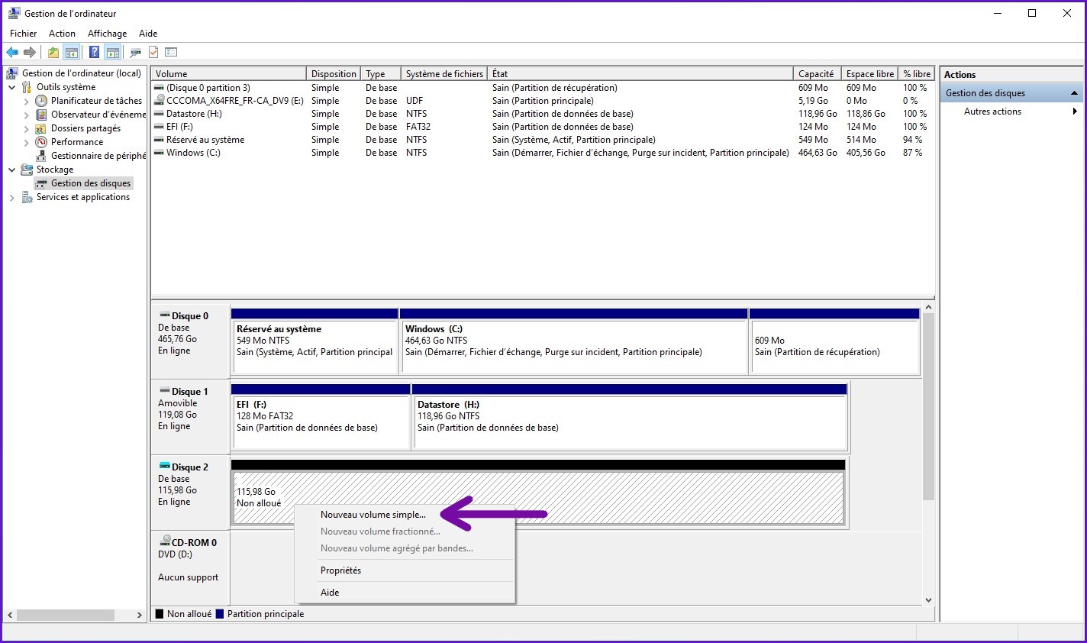This screenshot has width=1087, height=643.
Task: Click the Up one level folder icon
Action: tap(53, 52)
